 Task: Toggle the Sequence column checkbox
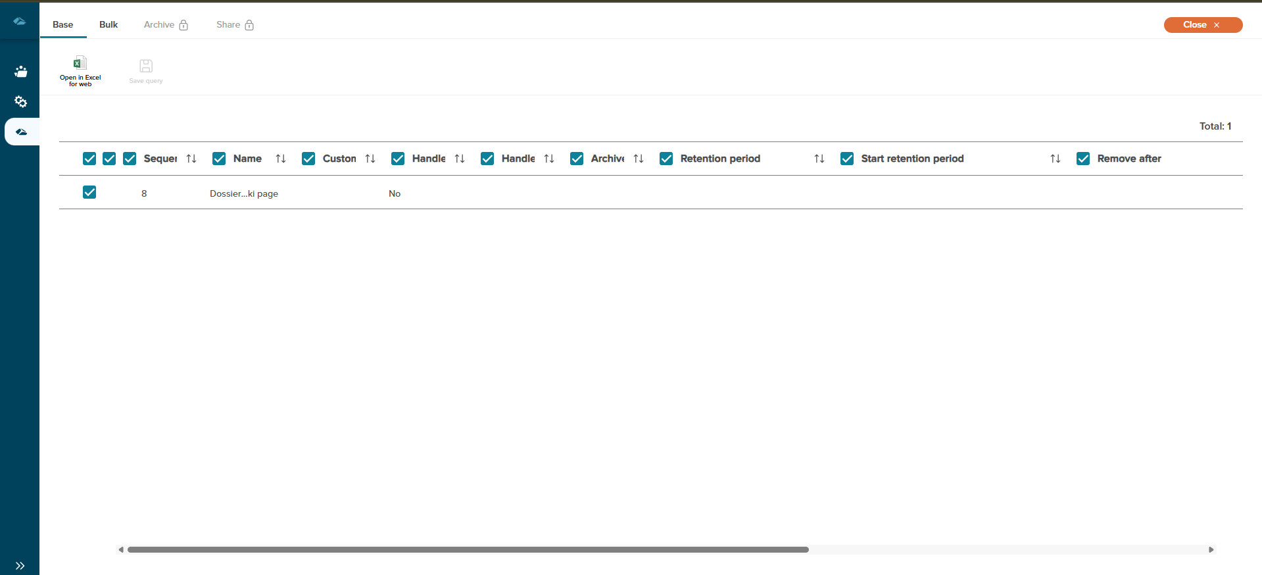coord(130,159)
